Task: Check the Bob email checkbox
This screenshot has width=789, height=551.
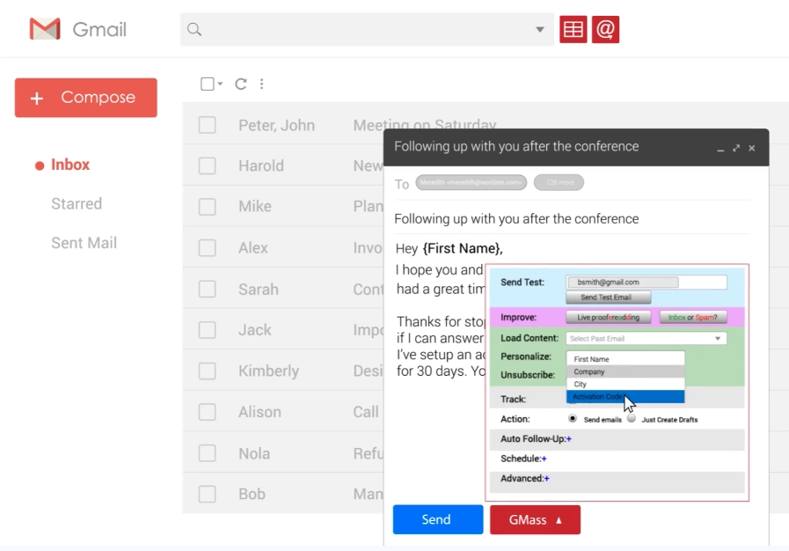Action: pyautogui.click(x=208, y=494)
